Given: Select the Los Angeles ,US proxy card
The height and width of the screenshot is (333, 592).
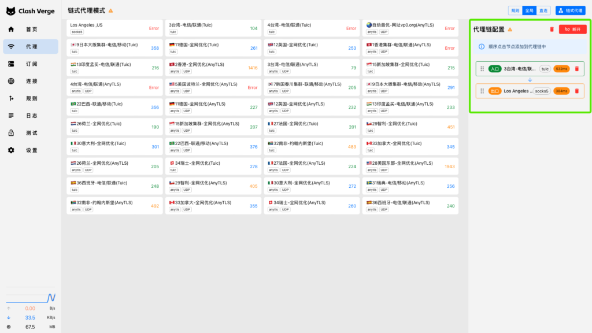Looking at the screenshot, I should pos(114,28).
